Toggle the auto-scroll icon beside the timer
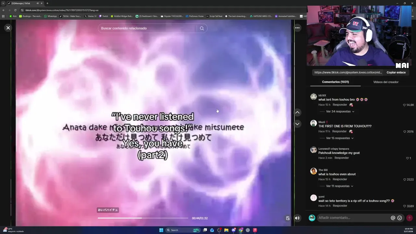This screenshot has height=234, width=416. [x=288, y=218]
